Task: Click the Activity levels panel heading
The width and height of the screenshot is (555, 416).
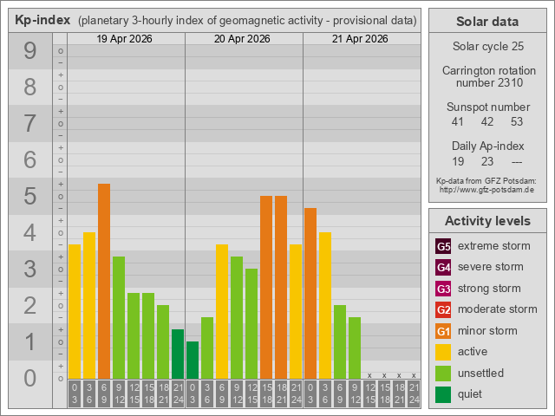Action: click(487, 221)
